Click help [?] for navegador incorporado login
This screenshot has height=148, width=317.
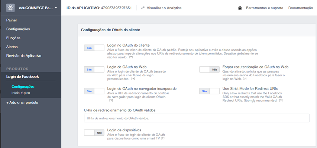[111, 101]
